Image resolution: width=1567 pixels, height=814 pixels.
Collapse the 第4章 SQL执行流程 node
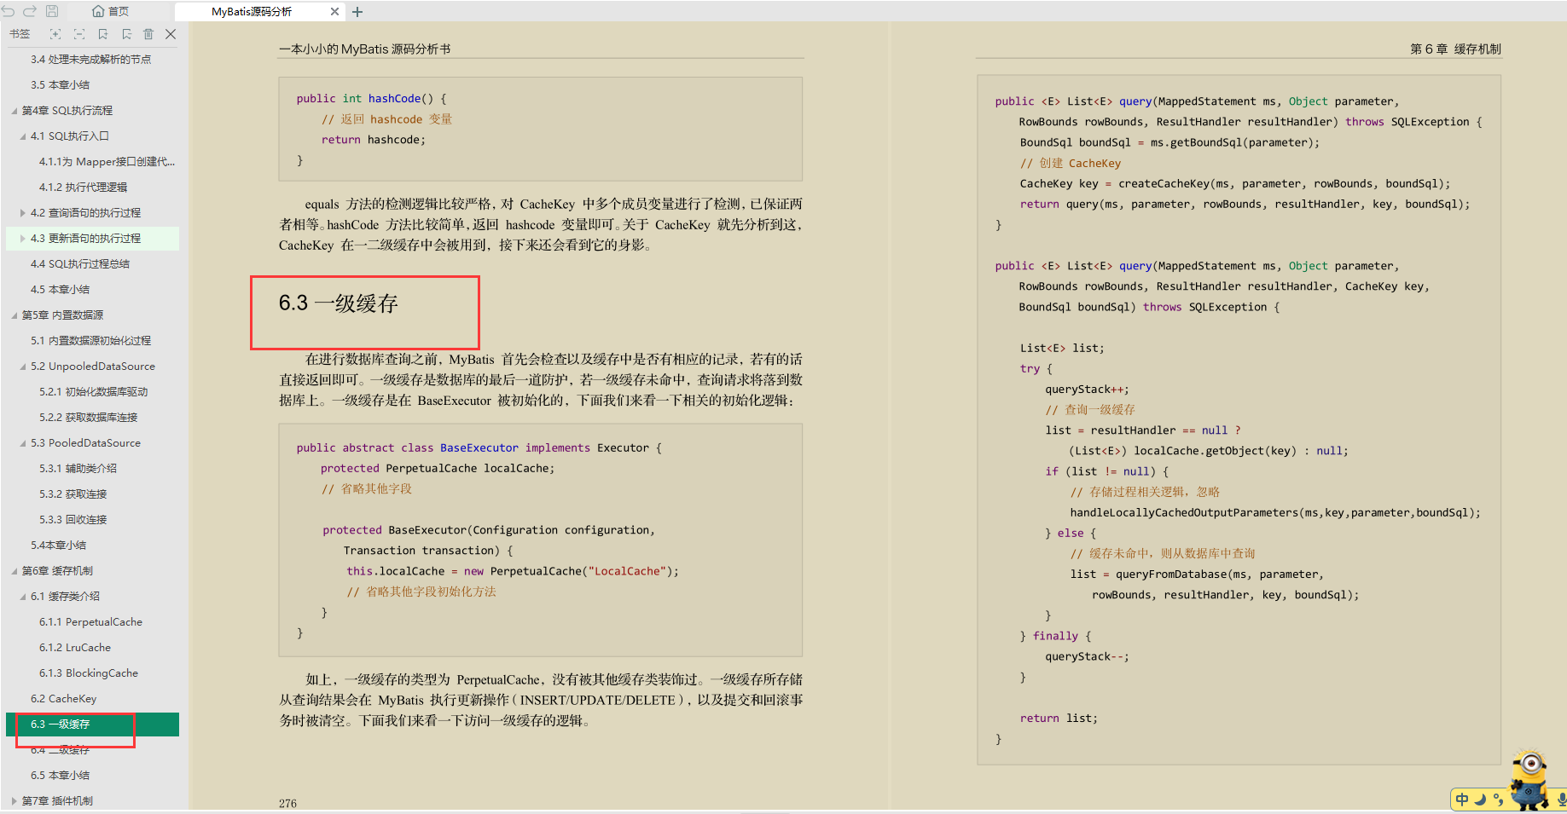(x=15, y=111)
